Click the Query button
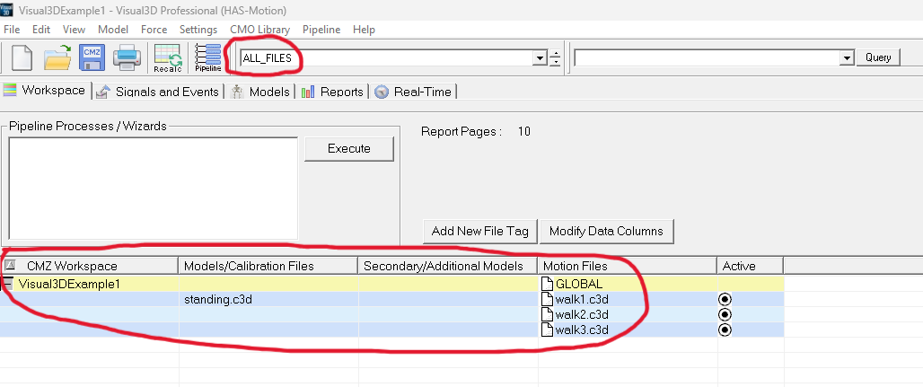The height and width of the screenshot is (387, 923). (878, 57)
